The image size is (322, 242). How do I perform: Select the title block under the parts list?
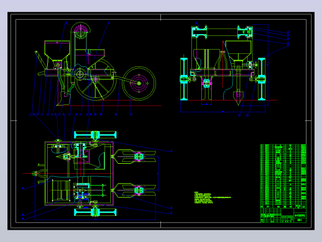[283, 215]
